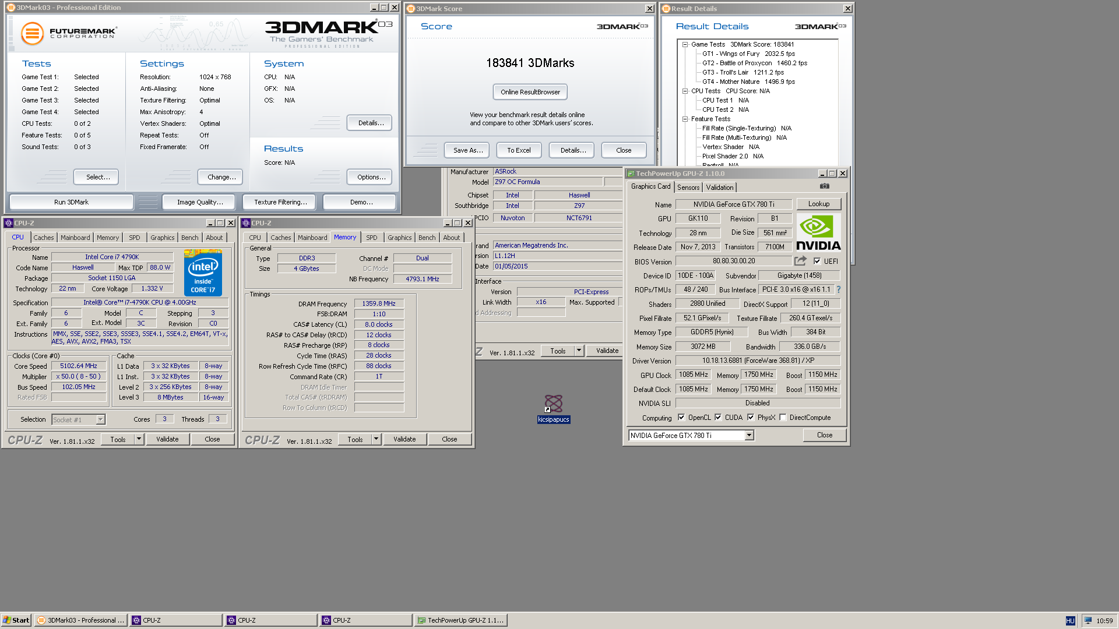The width and height of the screenshot is (1119, 629).
Task: Collapse the Feature Tests tree node
Action: (x=685, y=119)
